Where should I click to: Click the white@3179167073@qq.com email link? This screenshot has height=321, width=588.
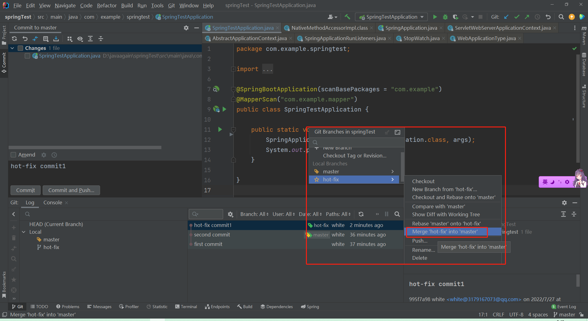[x=484, y=299]
